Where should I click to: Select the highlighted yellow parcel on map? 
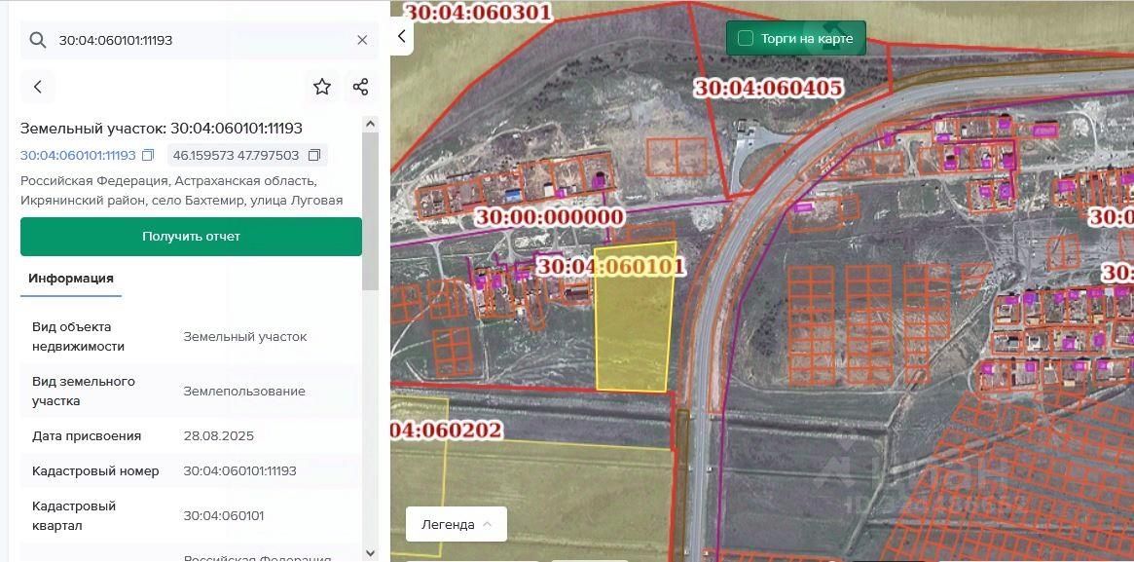[634, 318]
